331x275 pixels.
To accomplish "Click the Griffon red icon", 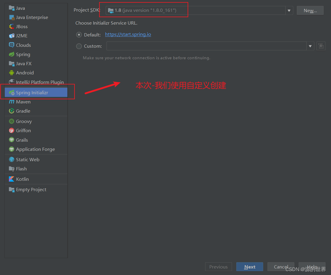I will (x=12, y=130).
